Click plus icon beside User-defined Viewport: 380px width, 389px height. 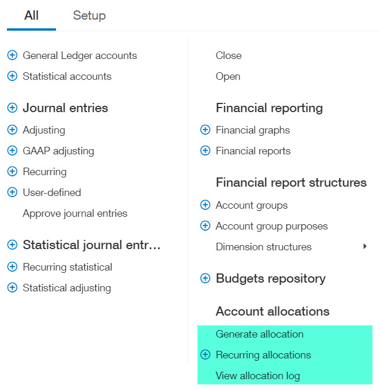tap(12, 192)
